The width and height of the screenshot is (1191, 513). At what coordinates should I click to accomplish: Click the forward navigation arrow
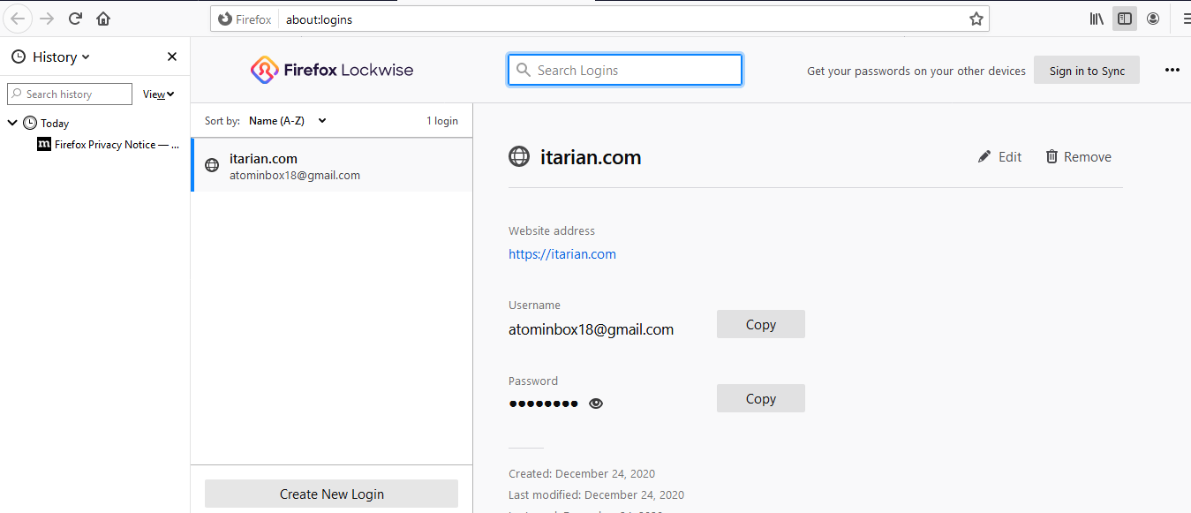click(x=47, y=19)
